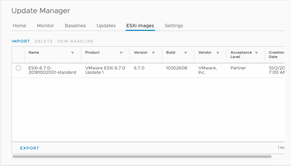Click NEW BASELINE action
This screenshot has height=166, width=291.
coord(76,41)
